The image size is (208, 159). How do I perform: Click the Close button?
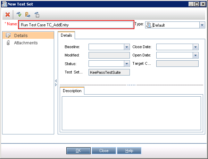tap(104, 151)
